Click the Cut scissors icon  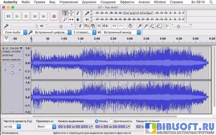[x=80, y=26]
